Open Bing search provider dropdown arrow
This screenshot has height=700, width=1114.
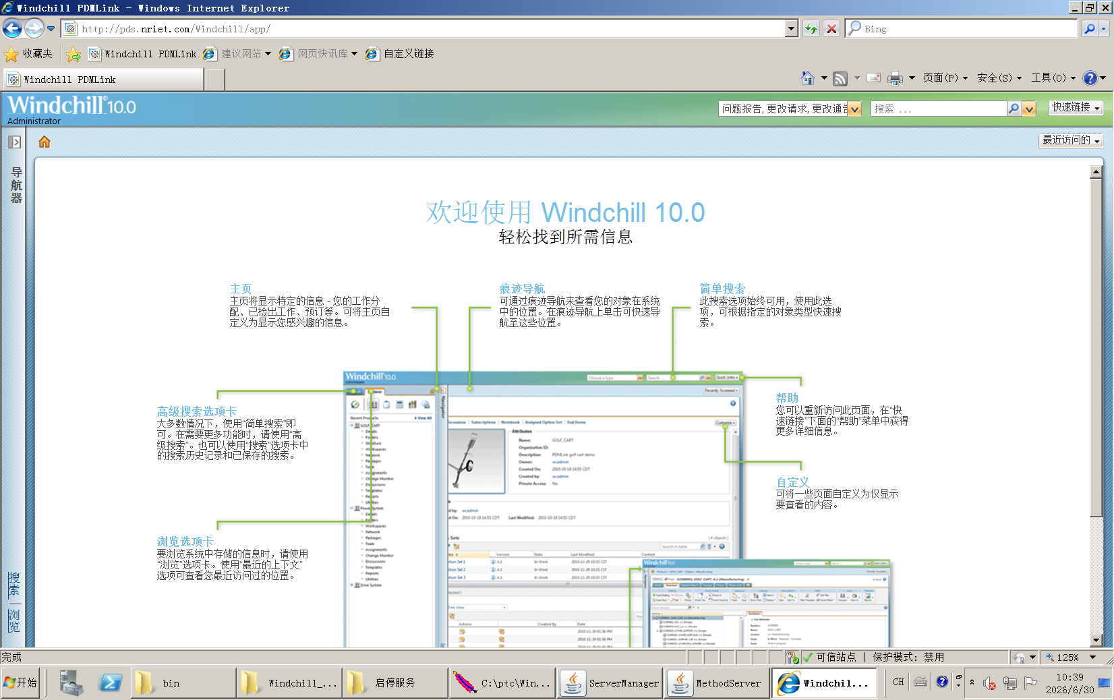1104,29
